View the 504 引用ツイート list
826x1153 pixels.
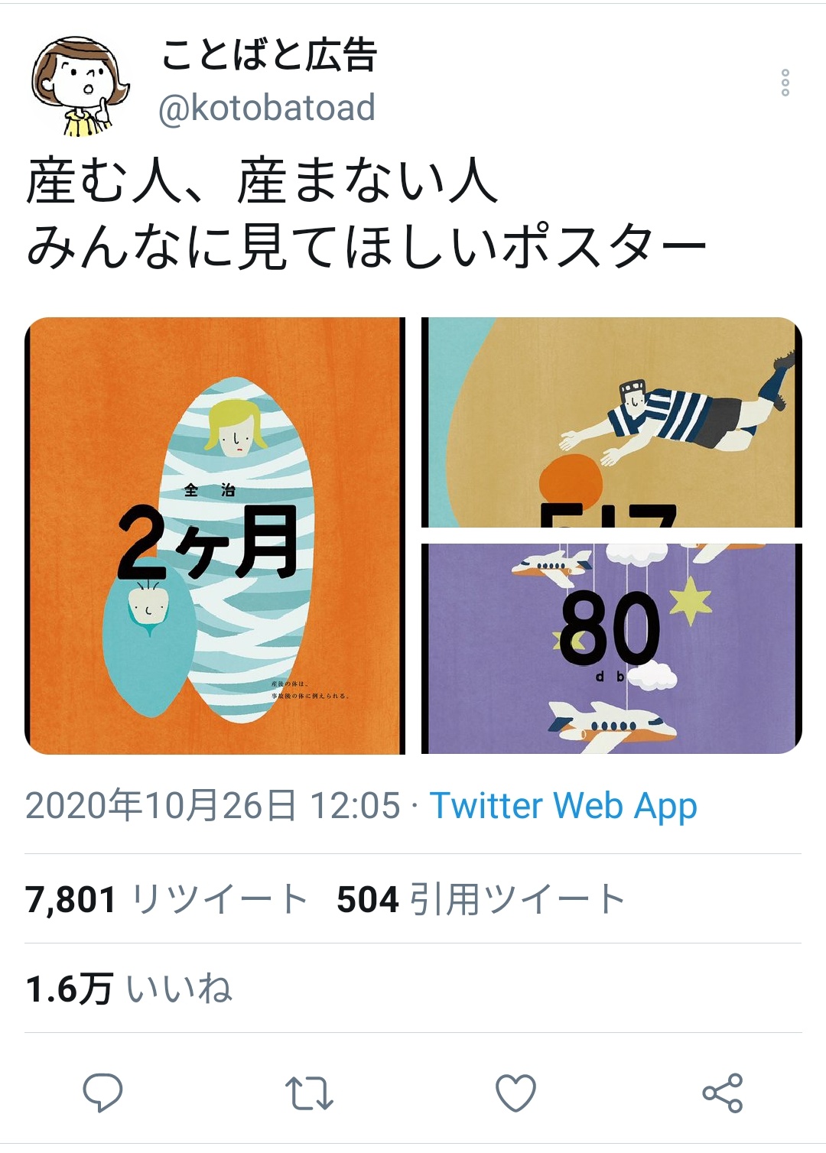[x=481, y=899]
